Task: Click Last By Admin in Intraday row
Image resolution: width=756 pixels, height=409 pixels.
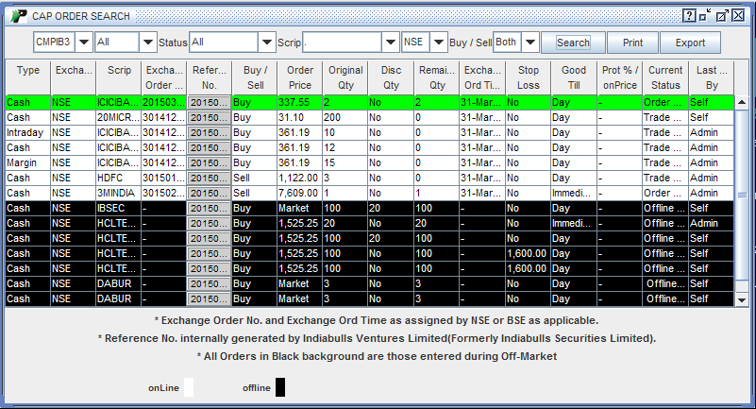Action: (x=711, y=132)
